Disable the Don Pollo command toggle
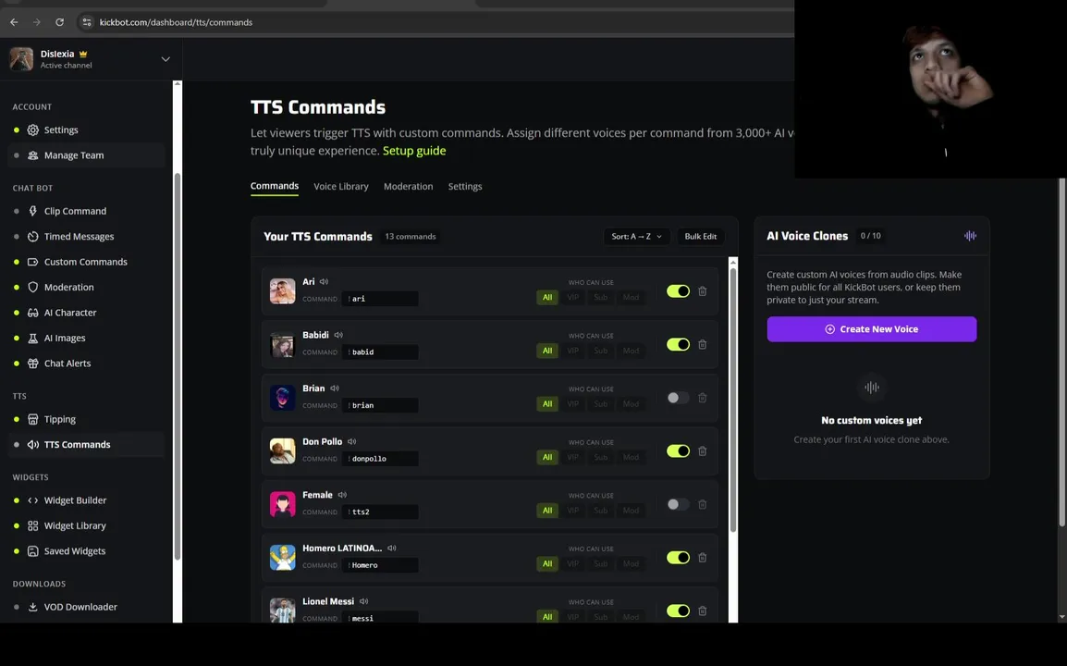Viewport: 1067px width, 666px height. click(678, 450)
